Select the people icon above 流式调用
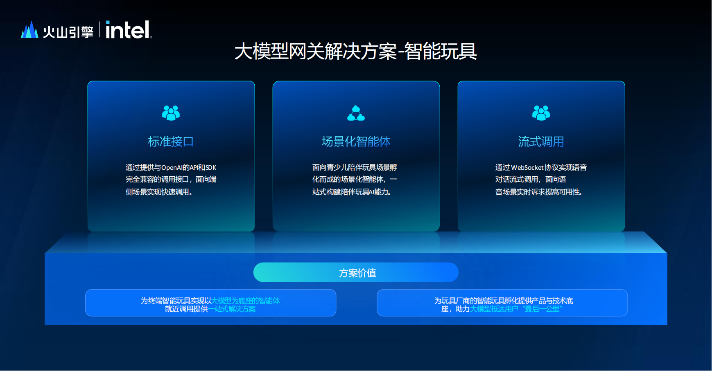This screenshot has width=712, height=371. pos(541,113)
